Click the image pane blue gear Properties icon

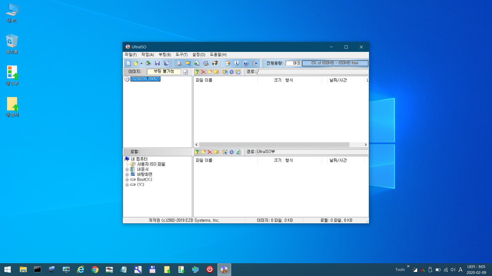(232, 72)
